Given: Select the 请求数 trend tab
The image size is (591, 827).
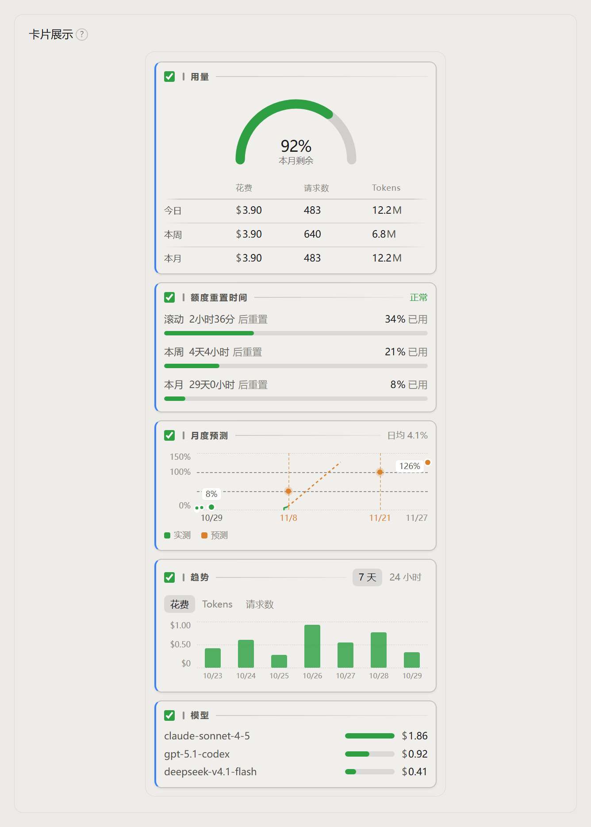Looking at the screenshot, I should [x=260, y=604].
